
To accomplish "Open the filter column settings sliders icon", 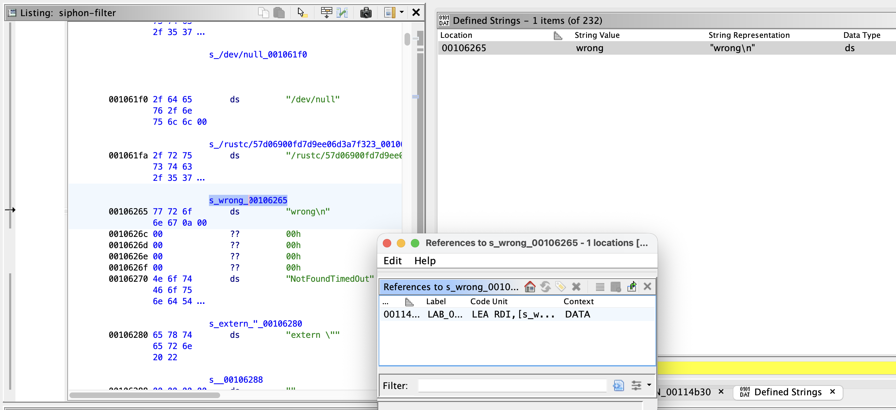I will [636, 385].
